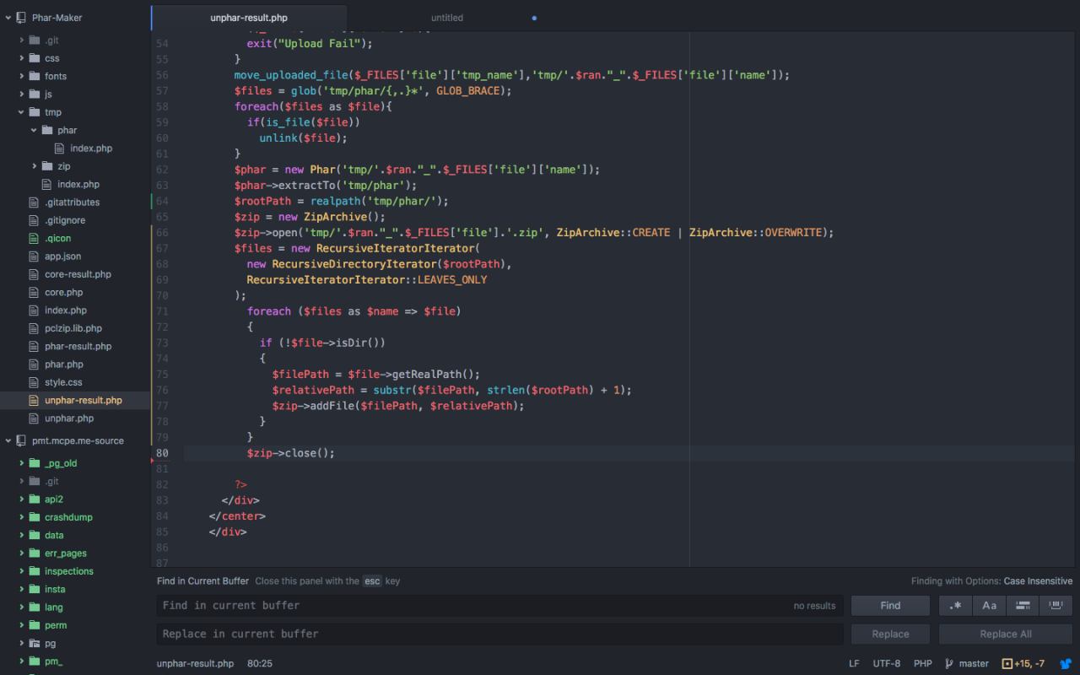This screenshot has height=675, width=1080.
Task: Click unphar-result.php file name in status bar
Action: 195,664
